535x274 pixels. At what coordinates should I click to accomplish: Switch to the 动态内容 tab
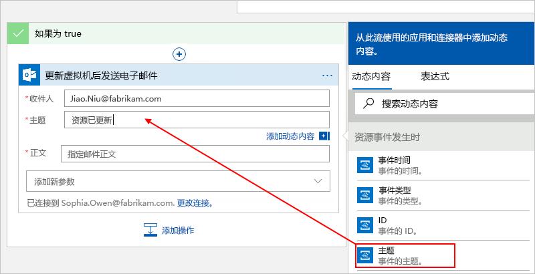pos(371,76)
